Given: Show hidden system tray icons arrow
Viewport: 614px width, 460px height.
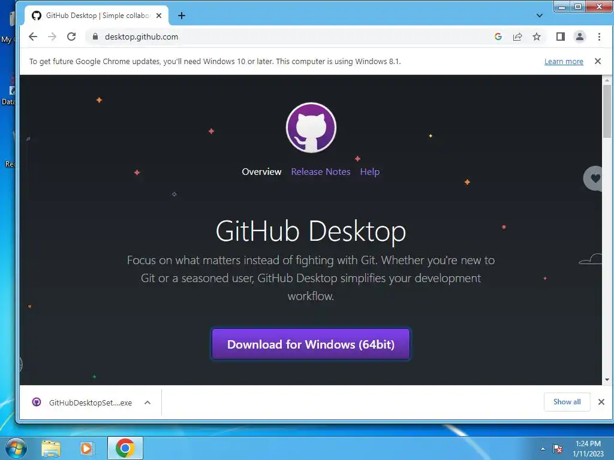Looking at the screenshot, I should point(543,449).
